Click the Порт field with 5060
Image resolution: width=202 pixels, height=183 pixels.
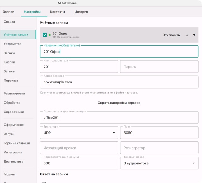tap(159, 133)
